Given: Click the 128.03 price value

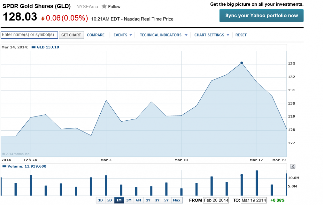Looking at the screenshot, I should (x=20, y=17).
